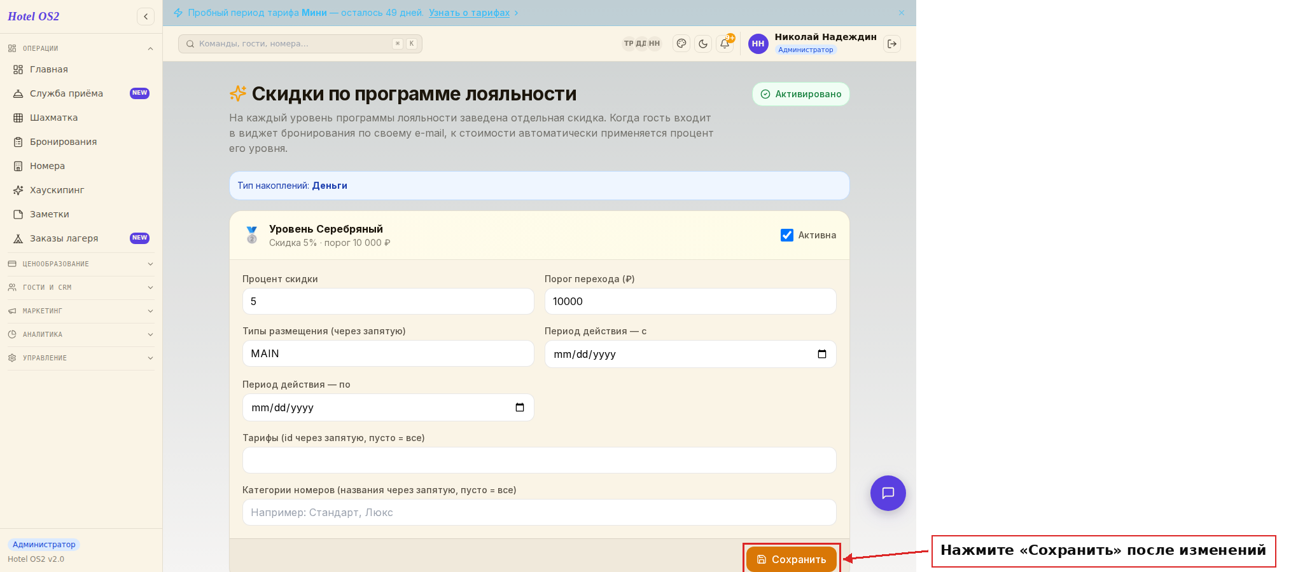Expand the Ценообразование group
1291x572 pixels.
point(81,264)
